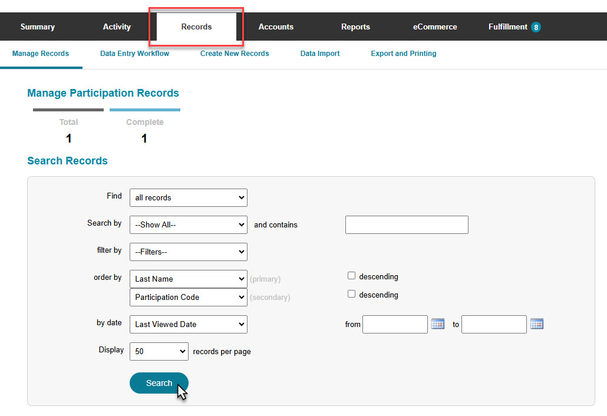Click the Search Records heading
This screenshot has width=607, height=416.
pos(67,161)
